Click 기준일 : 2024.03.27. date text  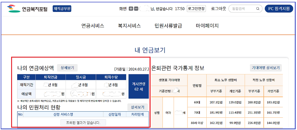(132, 69)
